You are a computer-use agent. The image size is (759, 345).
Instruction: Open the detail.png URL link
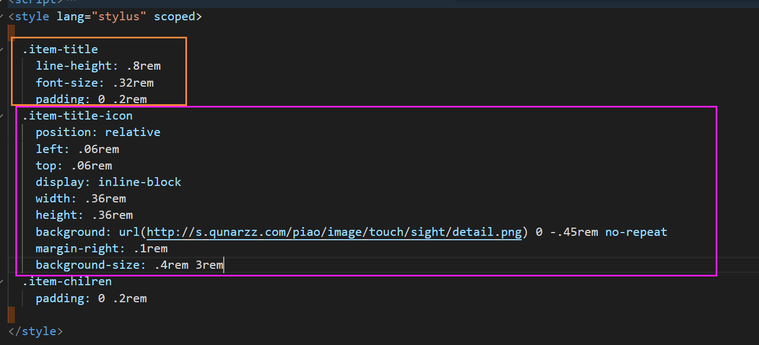[x=334, y=232]
